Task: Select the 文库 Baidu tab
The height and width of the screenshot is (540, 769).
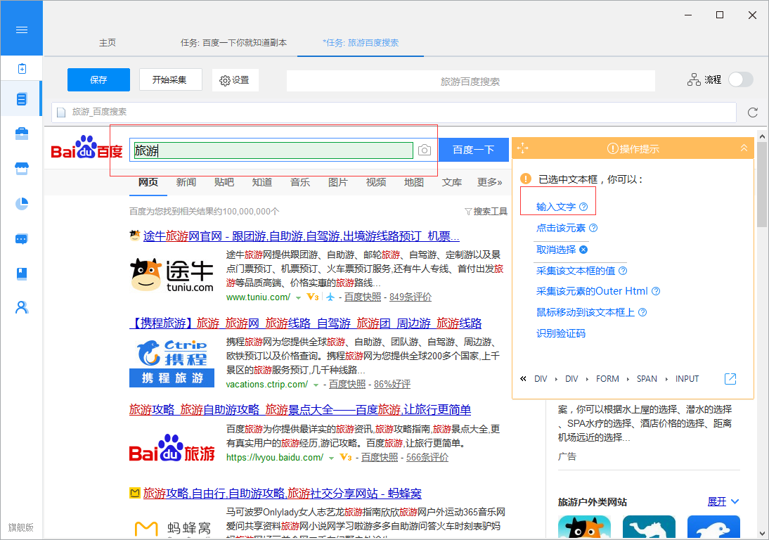Action: (x=452, y=182)
